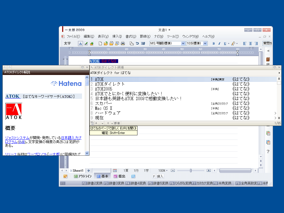
Task: Click the TAB toolbar icon
Action: 143,43
